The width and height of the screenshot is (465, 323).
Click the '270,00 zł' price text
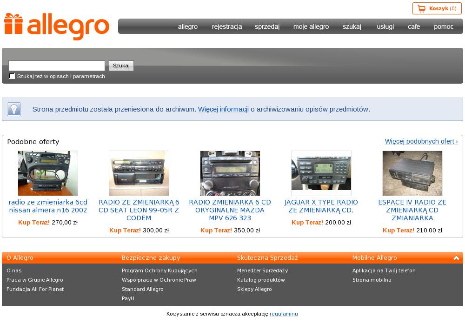click(x=65, y=222)
